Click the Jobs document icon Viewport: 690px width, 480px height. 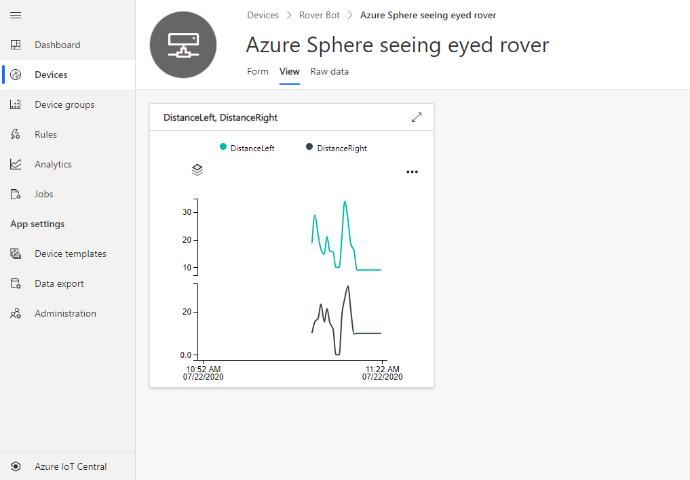(x=16, y=195)
